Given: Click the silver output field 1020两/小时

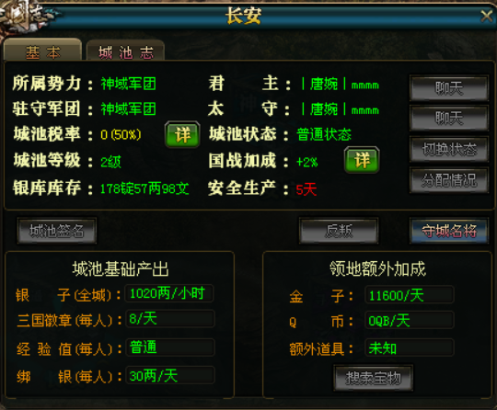Looking at the screenshot, I should pyautogui.click(x=169, y=293).
